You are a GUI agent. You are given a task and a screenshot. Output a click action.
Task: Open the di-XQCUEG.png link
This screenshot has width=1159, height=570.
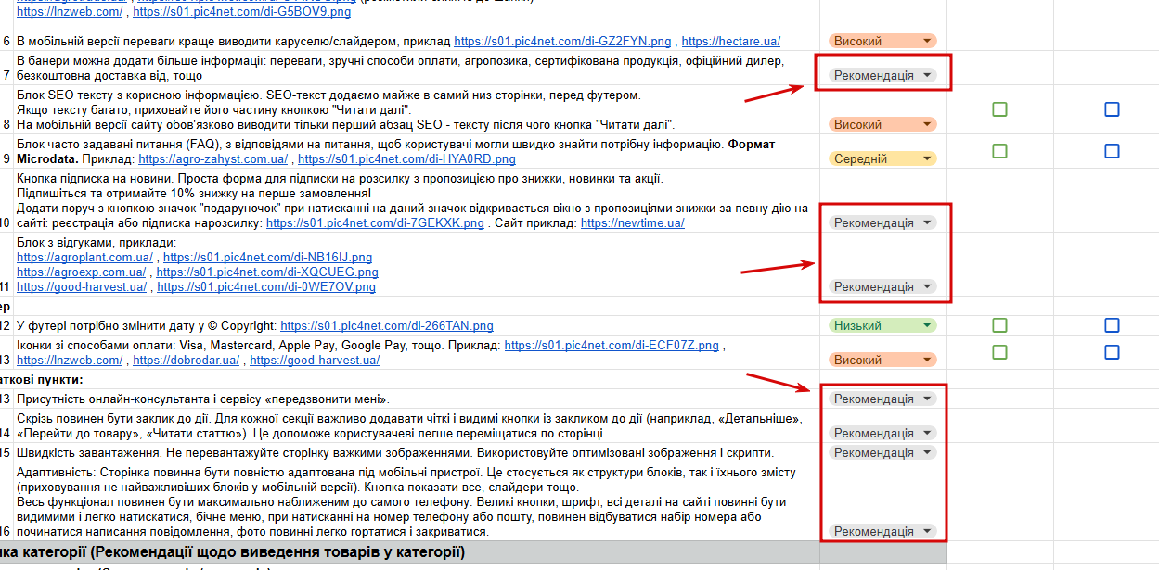coord(267,272)
